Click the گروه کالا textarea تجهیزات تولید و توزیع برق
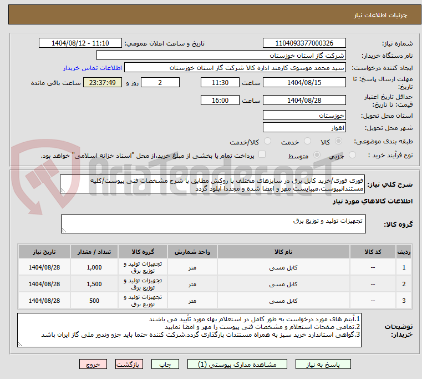Screen dimensions: 422x379 click(x=213, y=224)
